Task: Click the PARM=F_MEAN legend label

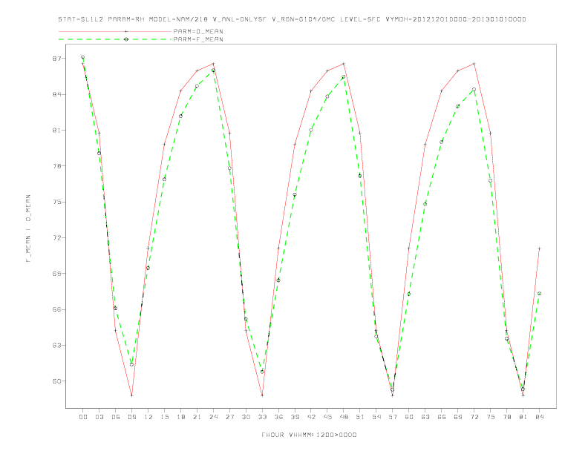Action: click(x=198, y=39)
